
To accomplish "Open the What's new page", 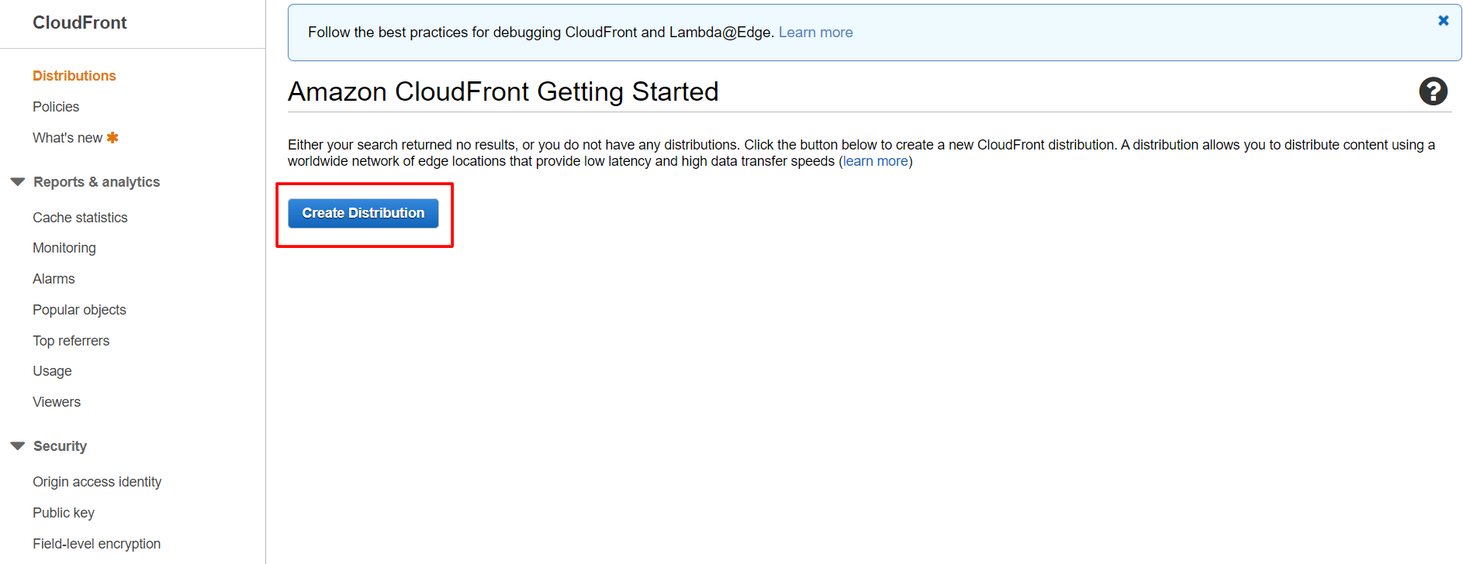I will (x=67, y=138).
